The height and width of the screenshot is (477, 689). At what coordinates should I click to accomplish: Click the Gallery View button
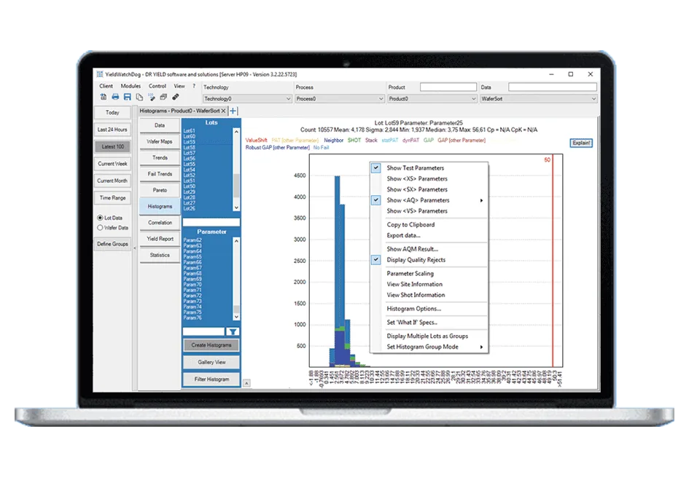click(x=211, y=363)
